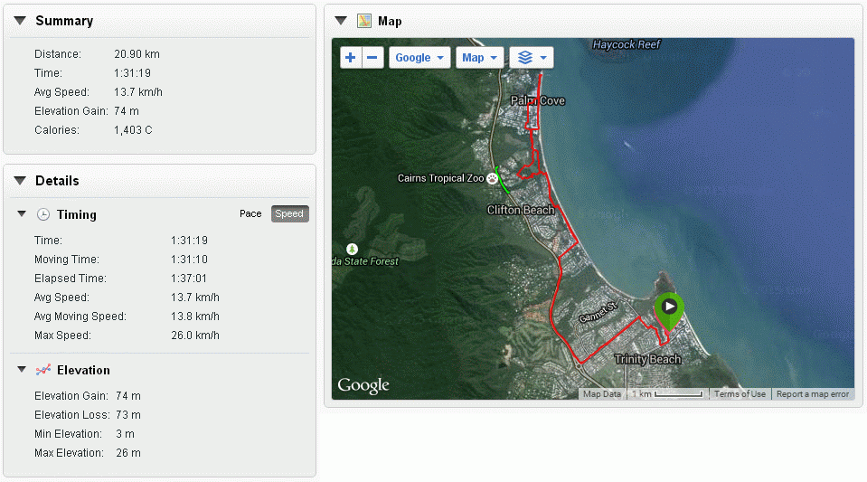Collapse the Summary panel

coord(20,21)
